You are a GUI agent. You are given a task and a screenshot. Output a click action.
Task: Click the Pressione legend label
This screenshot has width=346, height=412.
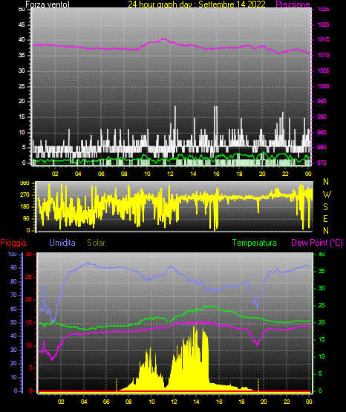click(x=293, y=4)
